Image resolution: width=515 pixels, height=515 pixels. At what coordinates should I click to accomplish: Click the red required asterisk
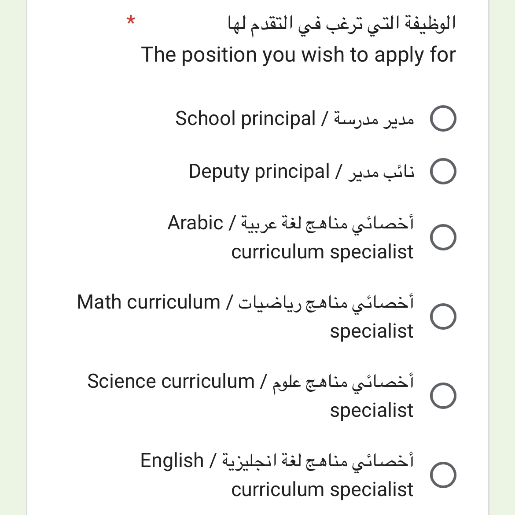[x=131, y=21]
